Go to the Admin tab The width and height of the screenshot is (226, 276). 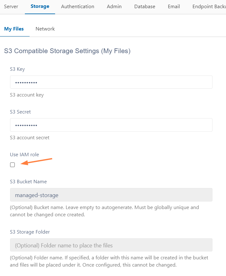coord(114,7)
